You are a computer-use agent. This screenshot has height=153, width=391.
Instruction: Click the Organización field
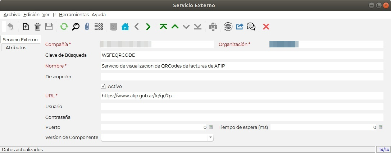click(327, 44)
